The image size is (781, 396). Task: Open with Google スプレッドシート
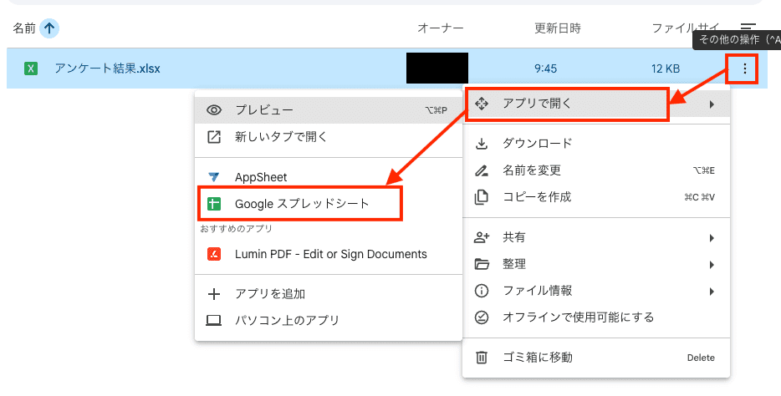(x=329, y=204)
